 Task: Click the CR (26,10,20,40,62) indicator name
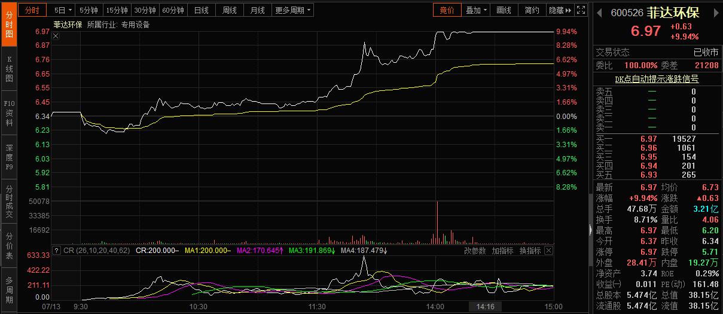click(x=96, y=251)
